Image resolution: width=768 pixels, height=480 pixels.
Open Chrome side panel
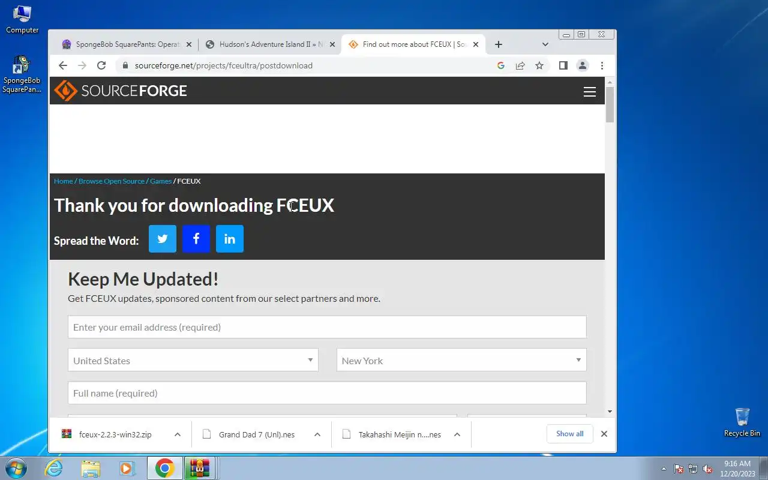(x=563, y=65)
